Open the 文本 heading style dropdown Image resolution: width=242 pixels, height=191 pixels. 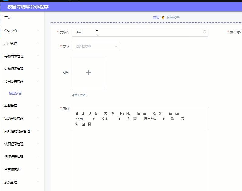pos(111,119)
